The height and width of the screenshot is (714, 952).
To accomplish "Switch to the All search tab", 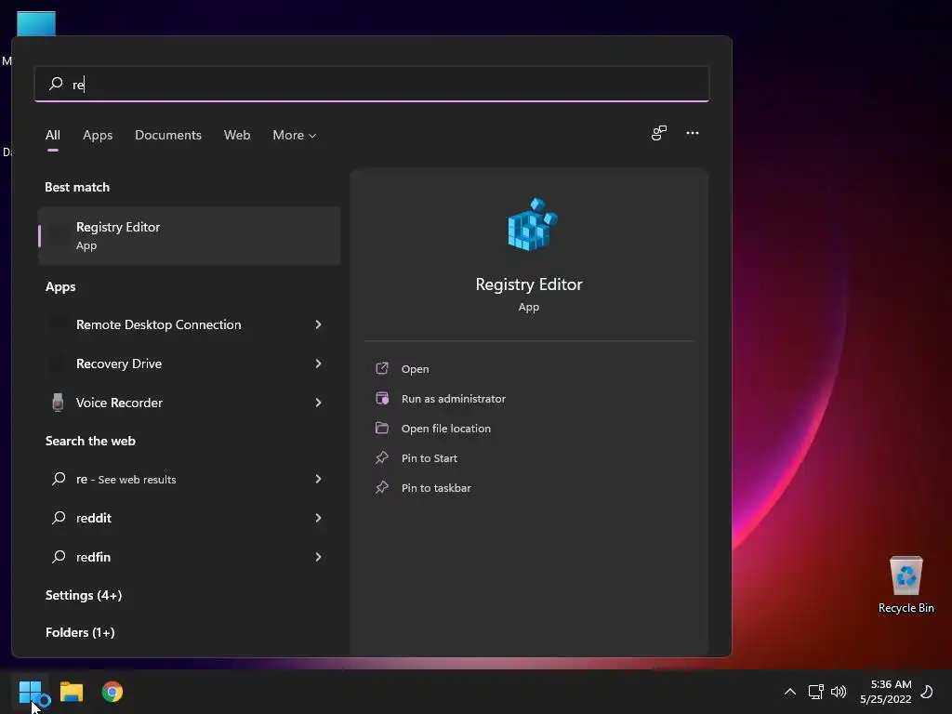I will point(53,135).
